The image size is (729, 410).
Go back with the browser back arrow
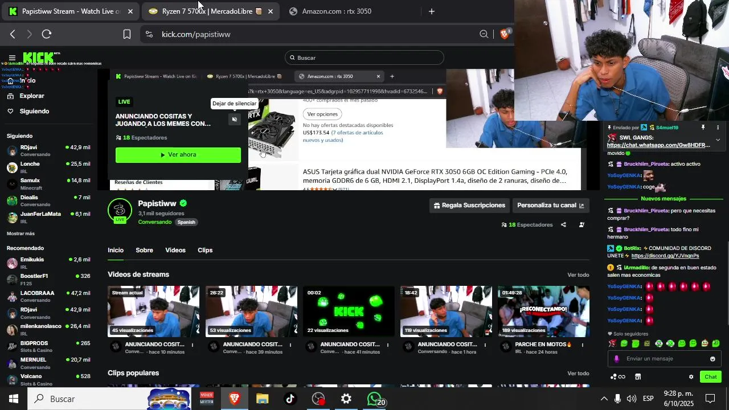coord(13,34)
